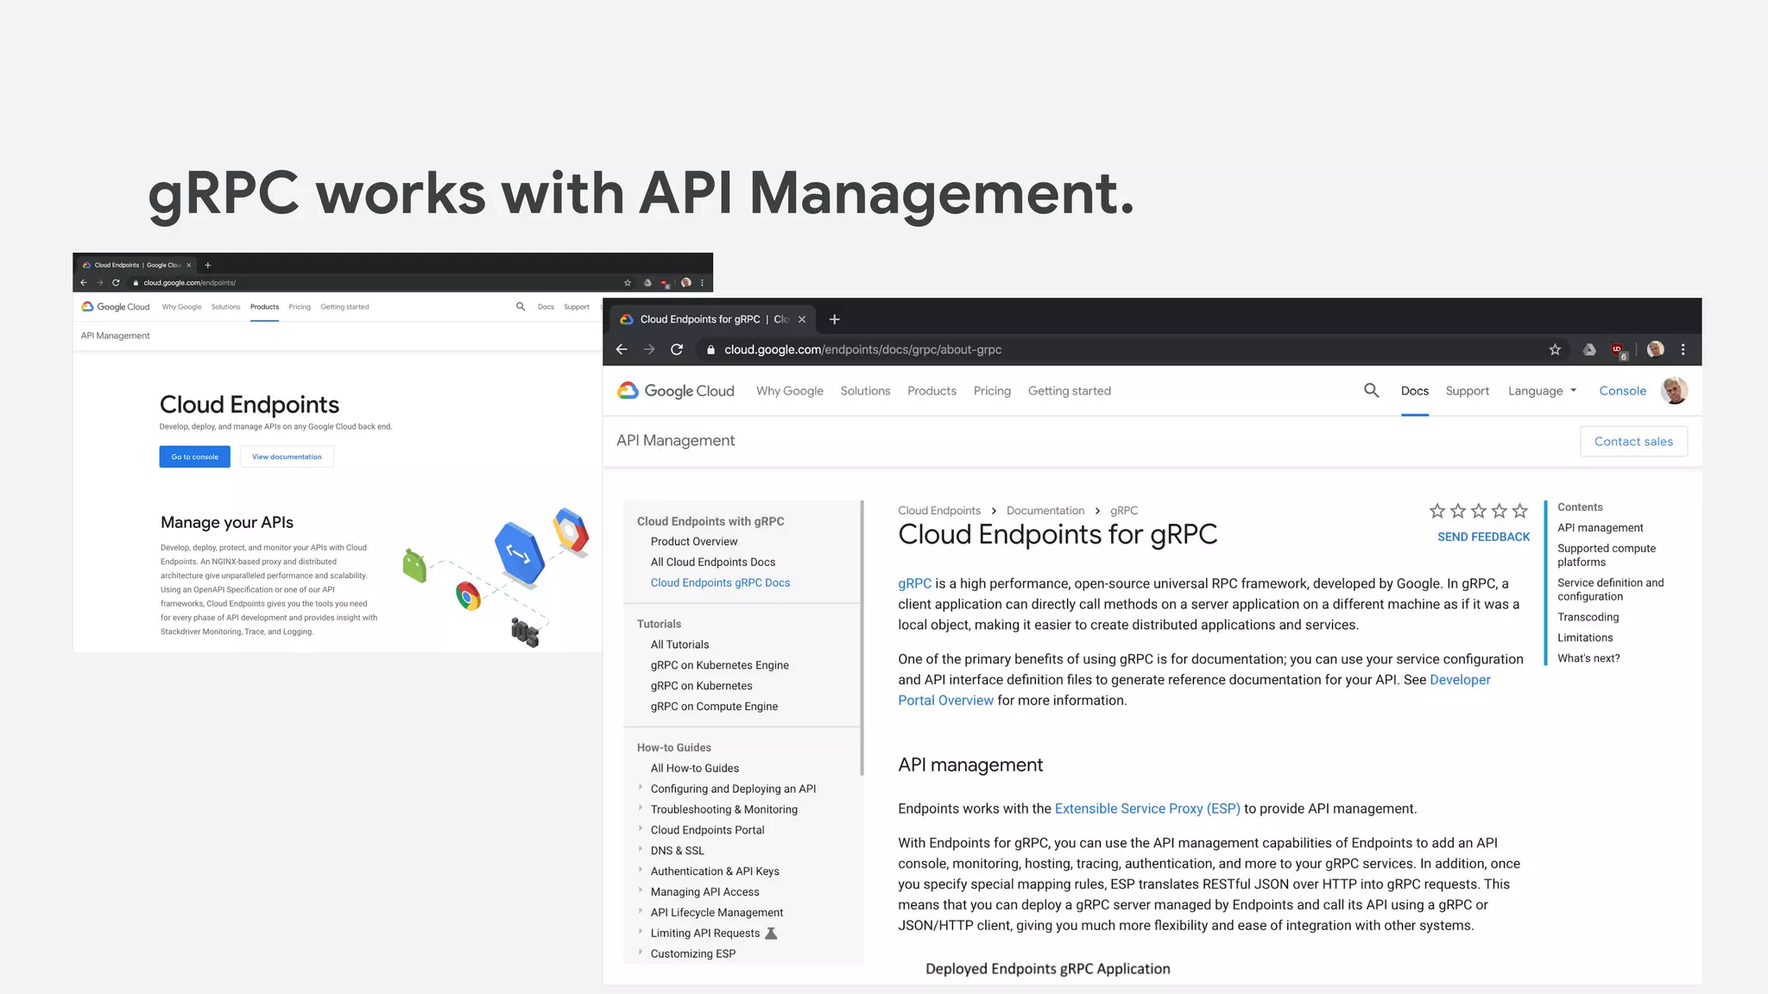This screenshot has width=1768, height=994.
Task: Open Developer Portal Overview link
Action: coord(1194,690)
